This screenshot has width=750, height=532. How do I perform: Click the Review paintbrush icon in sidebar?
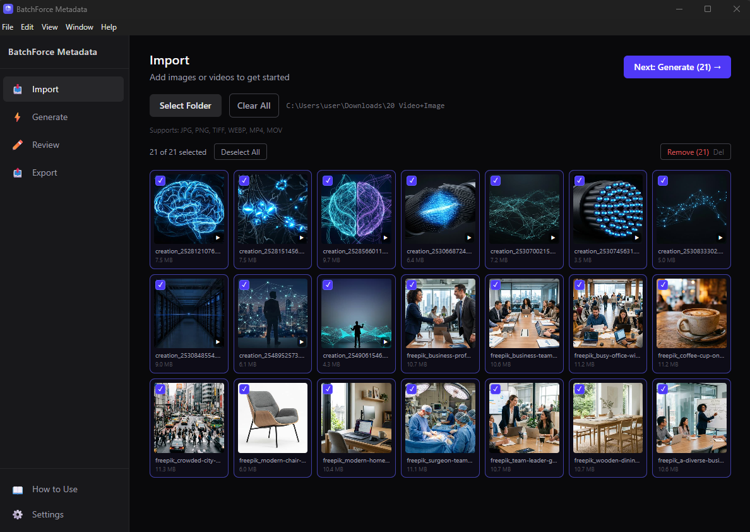click(x=17, y=145)
